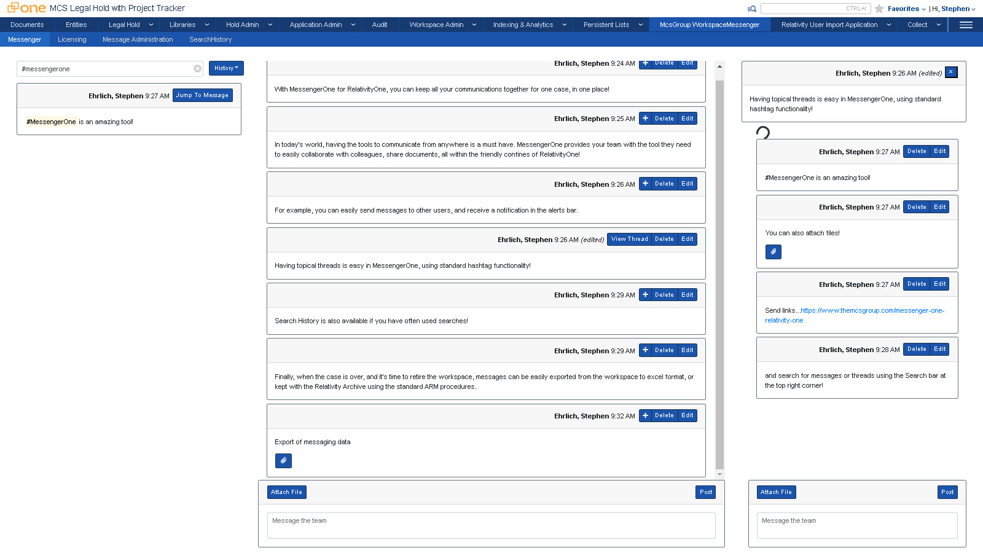Click the search magnifier icon near the search bar
983x553 pixels.
[x=752, y=9]
